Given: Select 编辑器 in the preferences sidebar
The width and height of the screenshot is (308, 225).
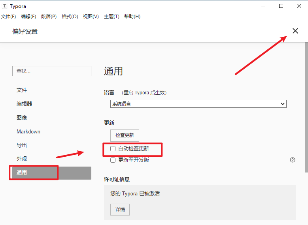Looking at the screenshot, I should (25, 104).
